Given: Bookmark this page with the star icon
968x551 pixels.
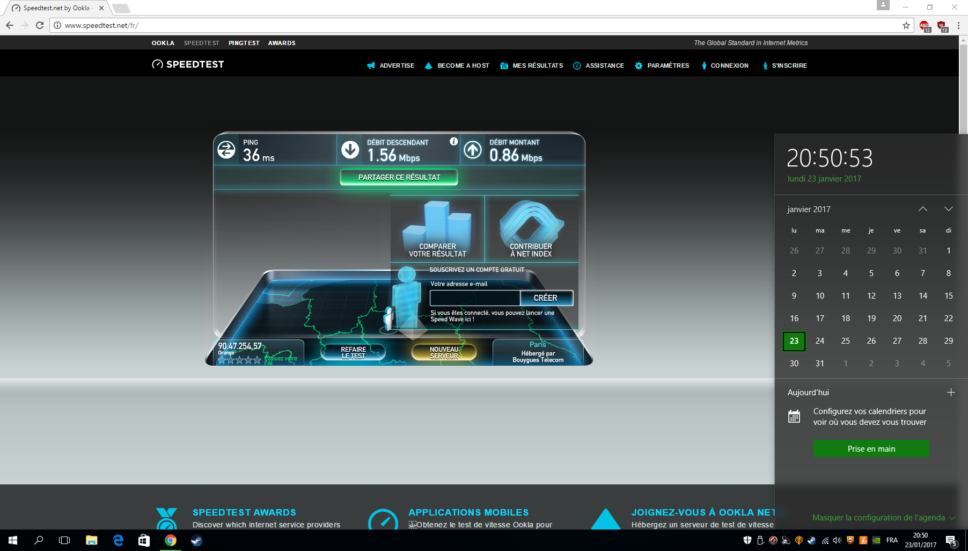Looking at the screenshot, I should coord(906,25).
